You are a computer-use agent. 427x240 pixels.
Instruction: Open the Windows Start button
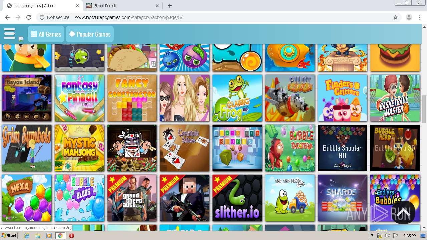9,236
